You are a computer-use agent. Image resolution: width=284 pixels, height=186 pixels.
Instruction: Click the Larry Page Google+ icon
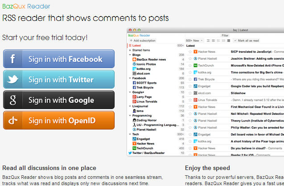coord(134,97)
